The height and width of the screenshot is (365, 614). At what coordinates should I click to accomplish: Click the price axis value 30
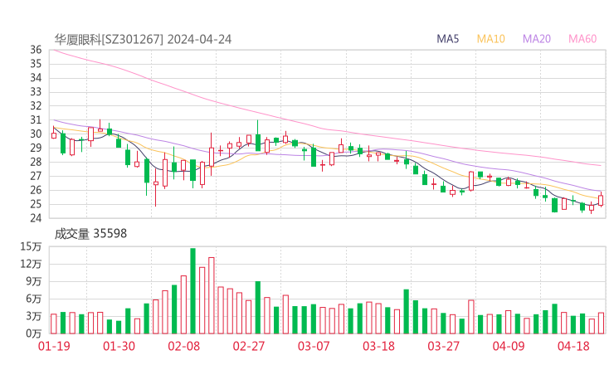pos(36,134)
